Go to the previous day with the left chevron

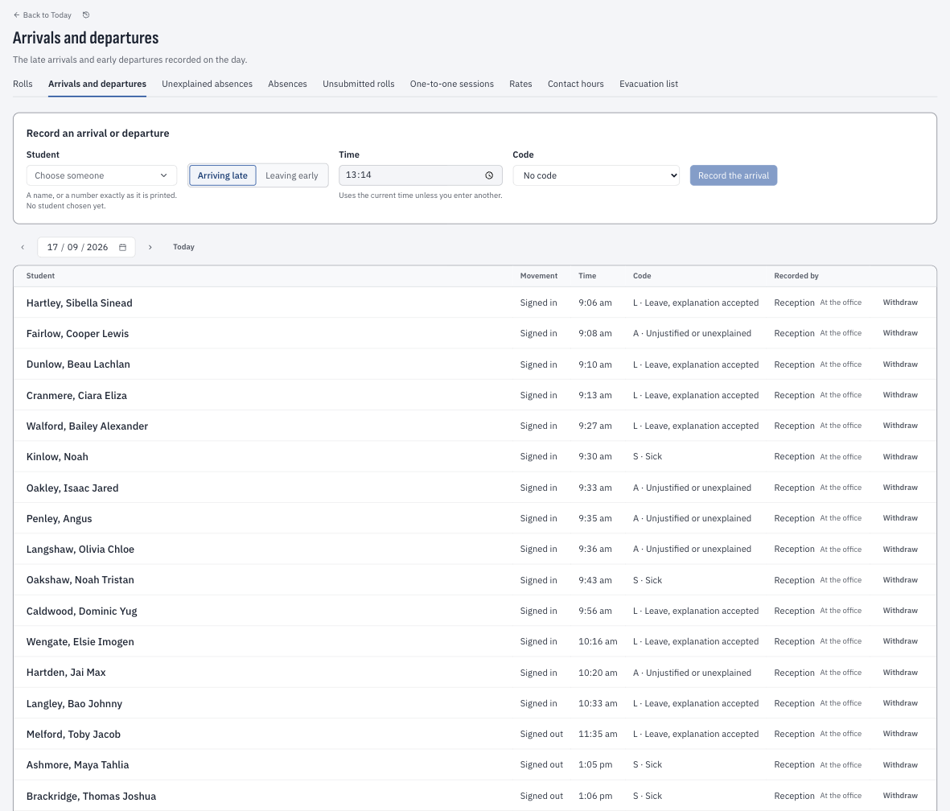23,247
